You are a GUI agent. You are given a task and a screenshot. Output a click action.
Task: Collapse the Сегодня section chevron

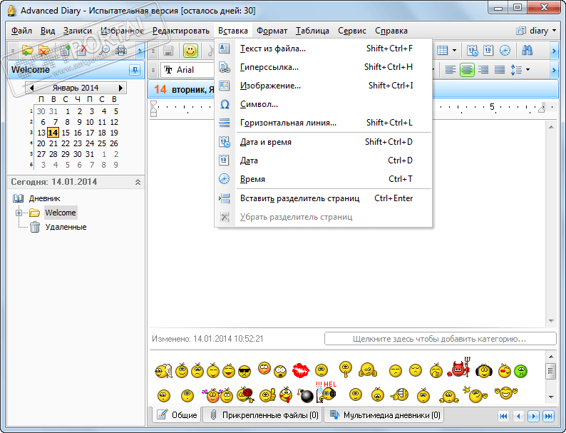coord(138,182)
